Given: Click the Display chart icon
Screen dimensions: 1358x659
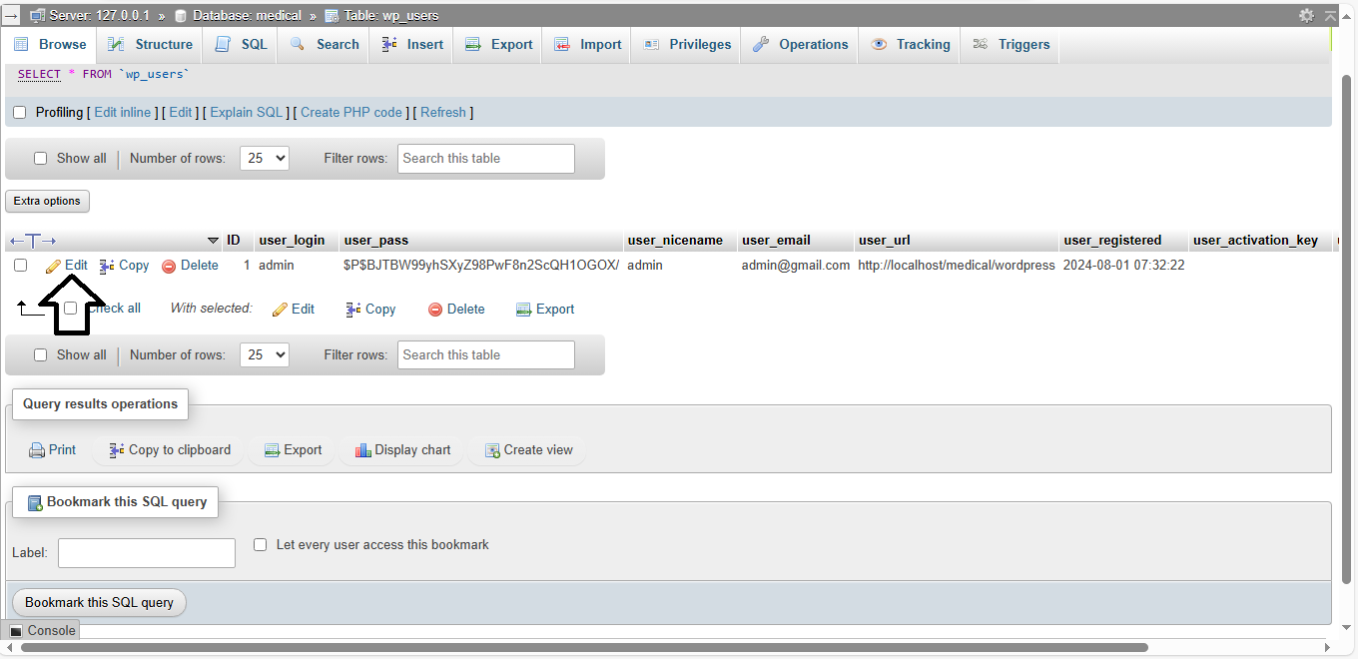Looking at the screenshot, I should point(363,450).
